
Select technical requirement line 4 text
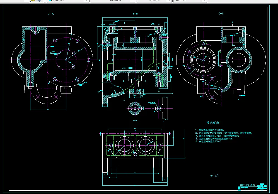[214, 139]
